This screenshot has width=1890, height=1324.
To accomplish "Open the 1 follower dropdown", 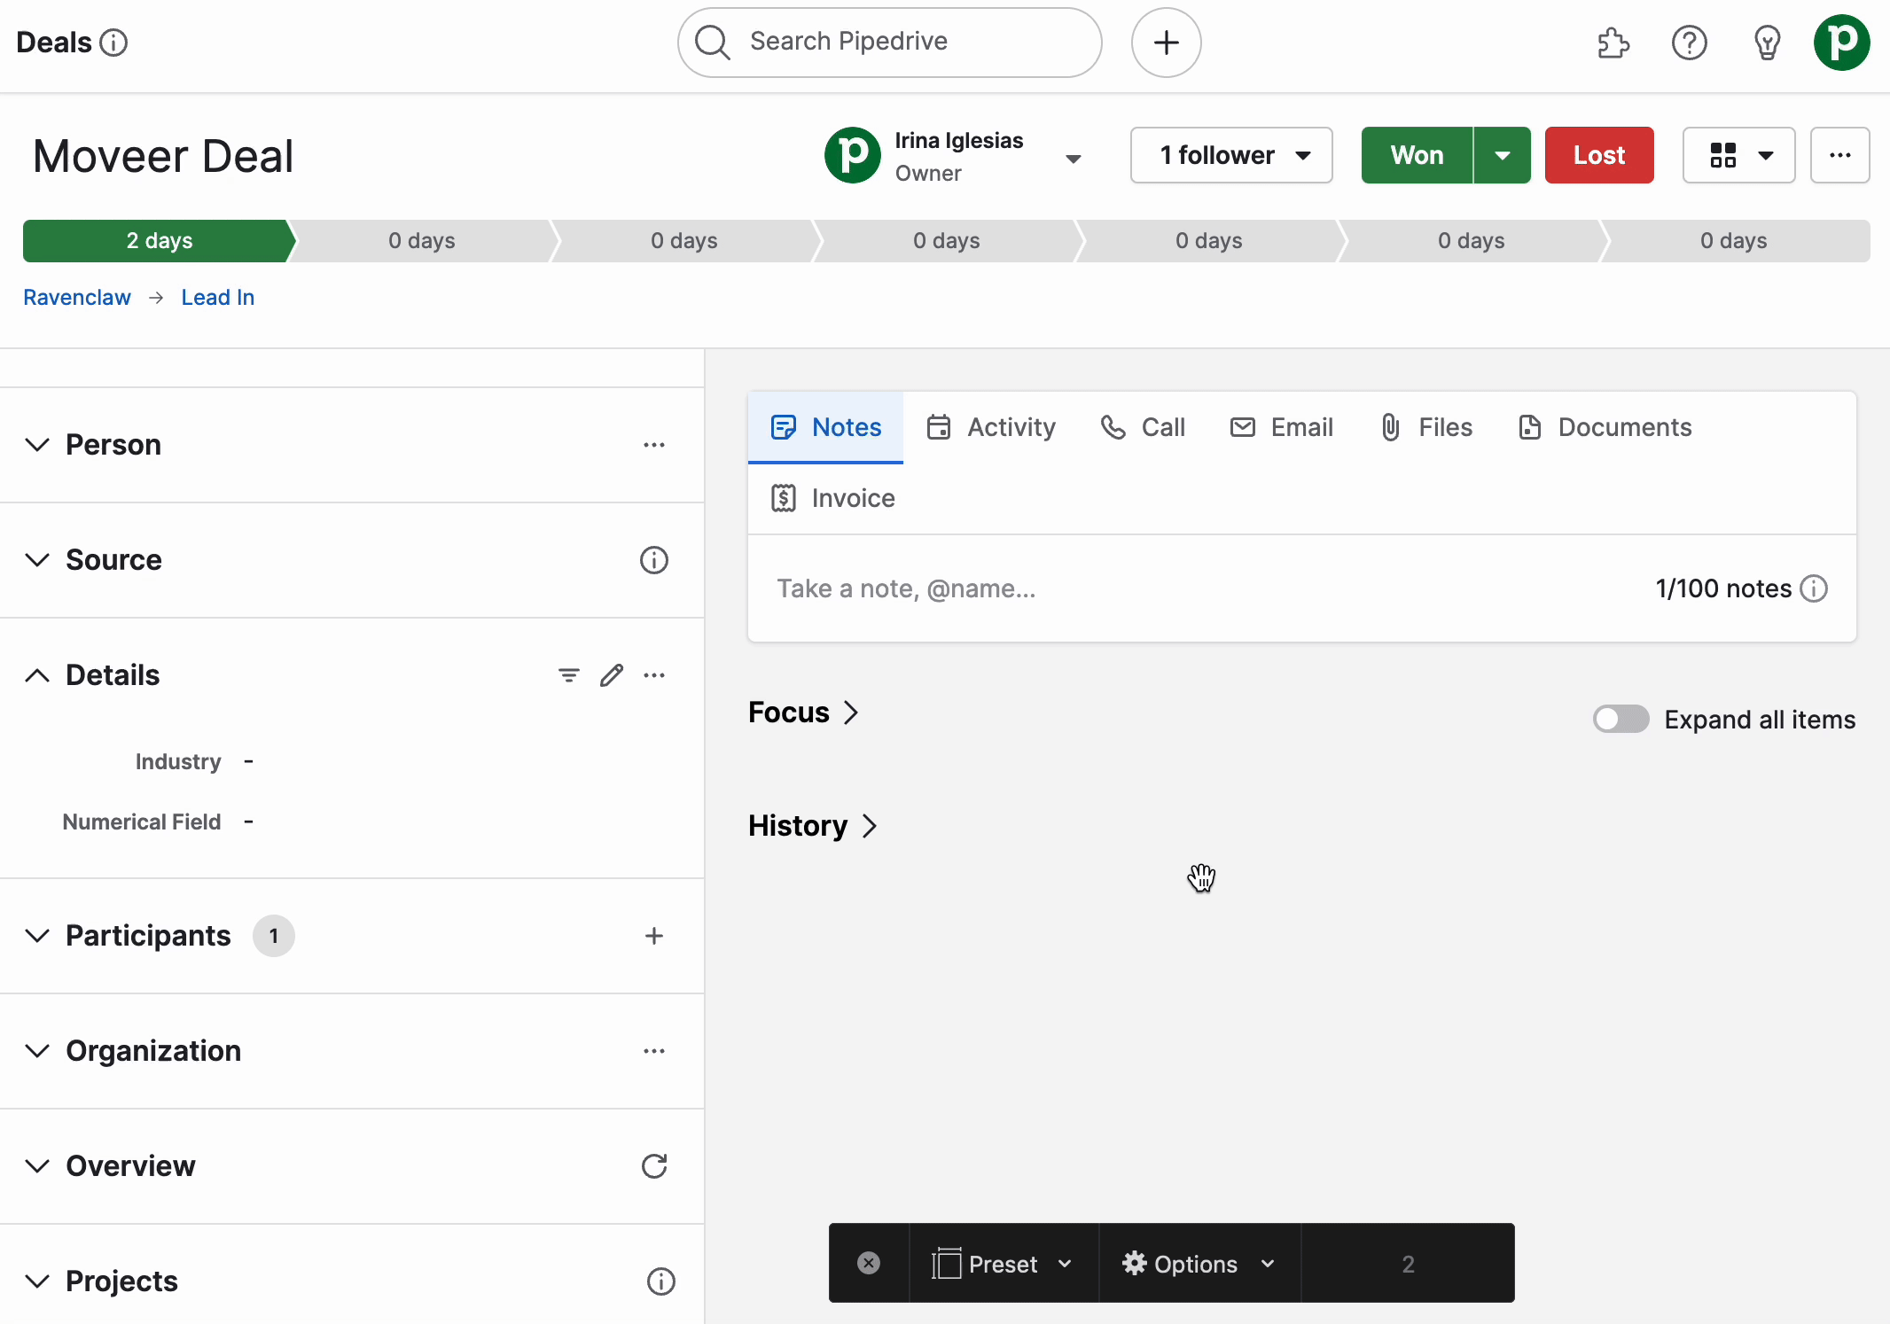I will click(x=1231, y=155).
